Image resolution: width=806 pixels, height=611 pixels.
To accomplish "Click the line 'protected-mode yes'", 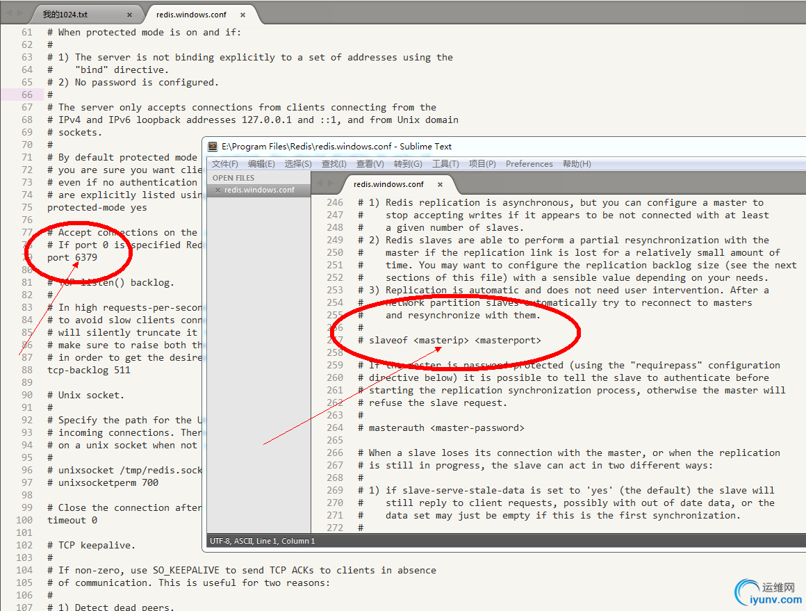I will (97, 208).
